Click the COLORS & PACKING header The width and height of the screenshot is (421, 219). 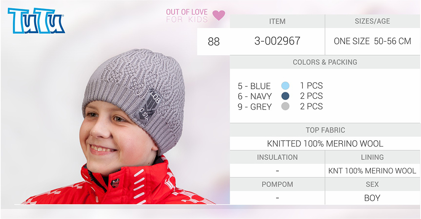(x=325, y=62)
